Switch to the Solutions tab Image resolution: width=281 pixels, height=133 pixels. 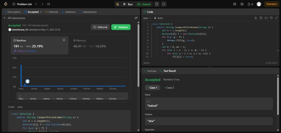pyautogui.click(x=68, y=12)
